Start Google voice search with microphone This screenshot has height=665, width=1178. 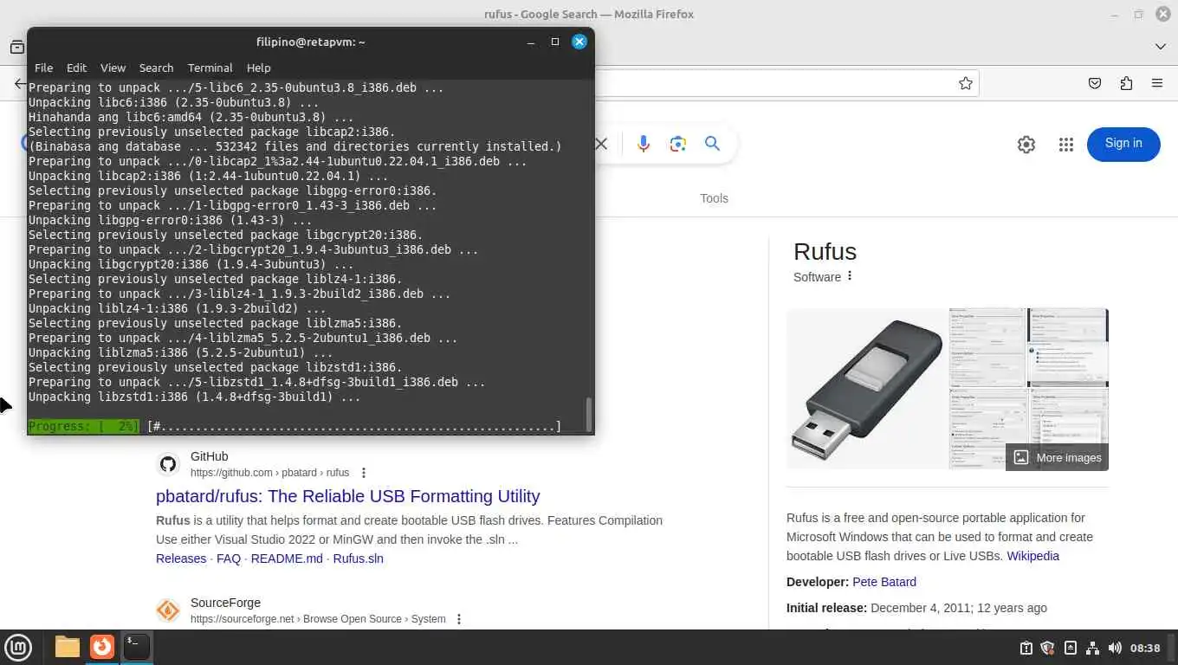tap(643, 144)
